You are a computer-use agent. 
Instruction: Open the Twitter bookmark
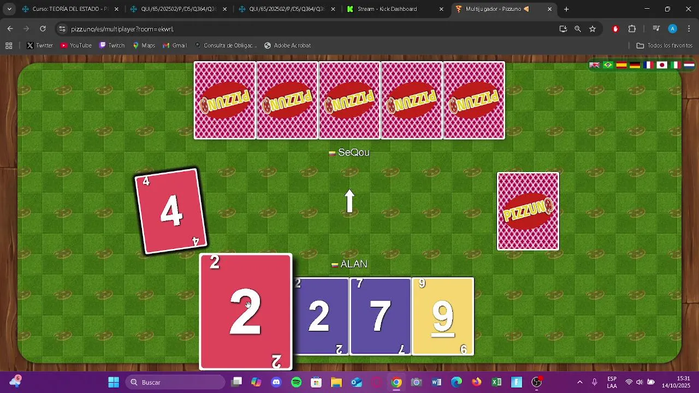click(x=40, y=45)
